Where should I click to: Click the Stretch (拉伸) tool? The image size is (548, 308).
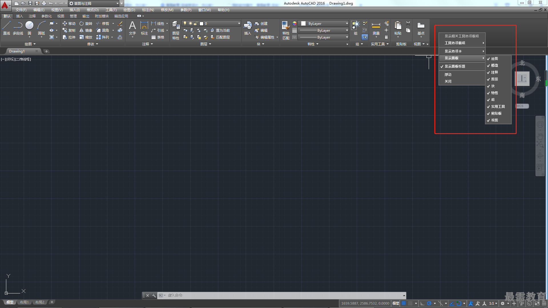[x=69, y=37]
